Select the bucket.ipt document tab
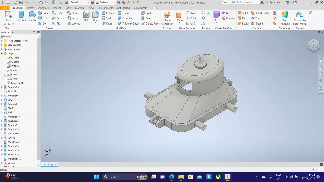 [x=48, y=164]
